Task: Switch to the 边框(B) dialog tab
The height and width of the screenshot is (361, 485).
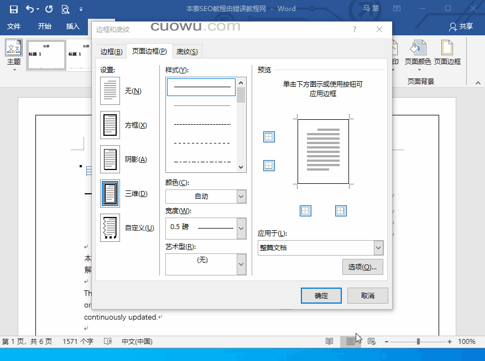Action: pyautogui.click(x=111, y=51)
